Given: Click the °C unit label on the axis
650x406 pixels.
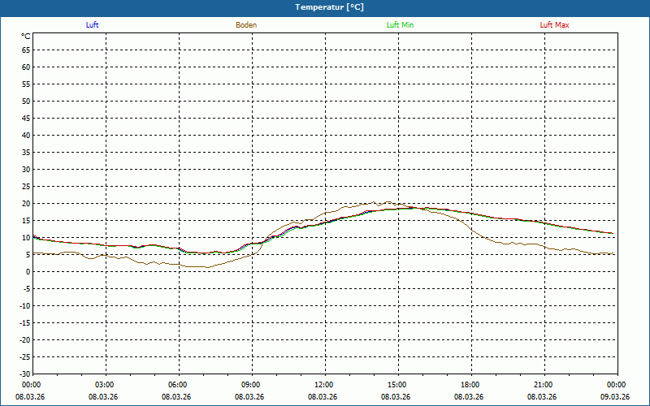Looking at the screenshot, I should click(x=26, y=37).
